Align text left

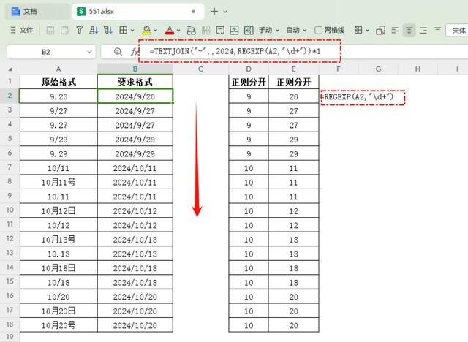[395, 30]
